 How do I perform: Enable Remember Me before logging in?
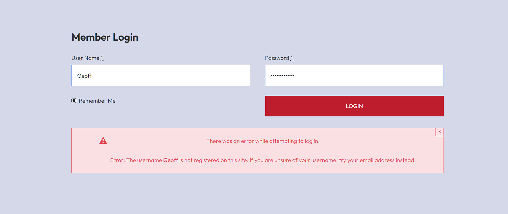(x=73, y=100)
